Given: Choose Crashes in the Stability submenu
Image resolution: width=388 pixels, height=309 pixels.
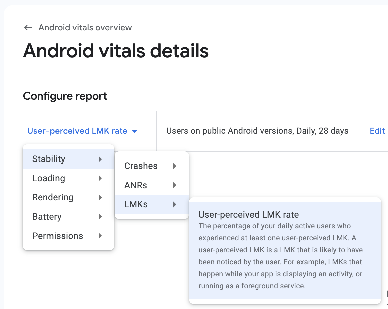Looking at the screenshot, I should 141,166.
